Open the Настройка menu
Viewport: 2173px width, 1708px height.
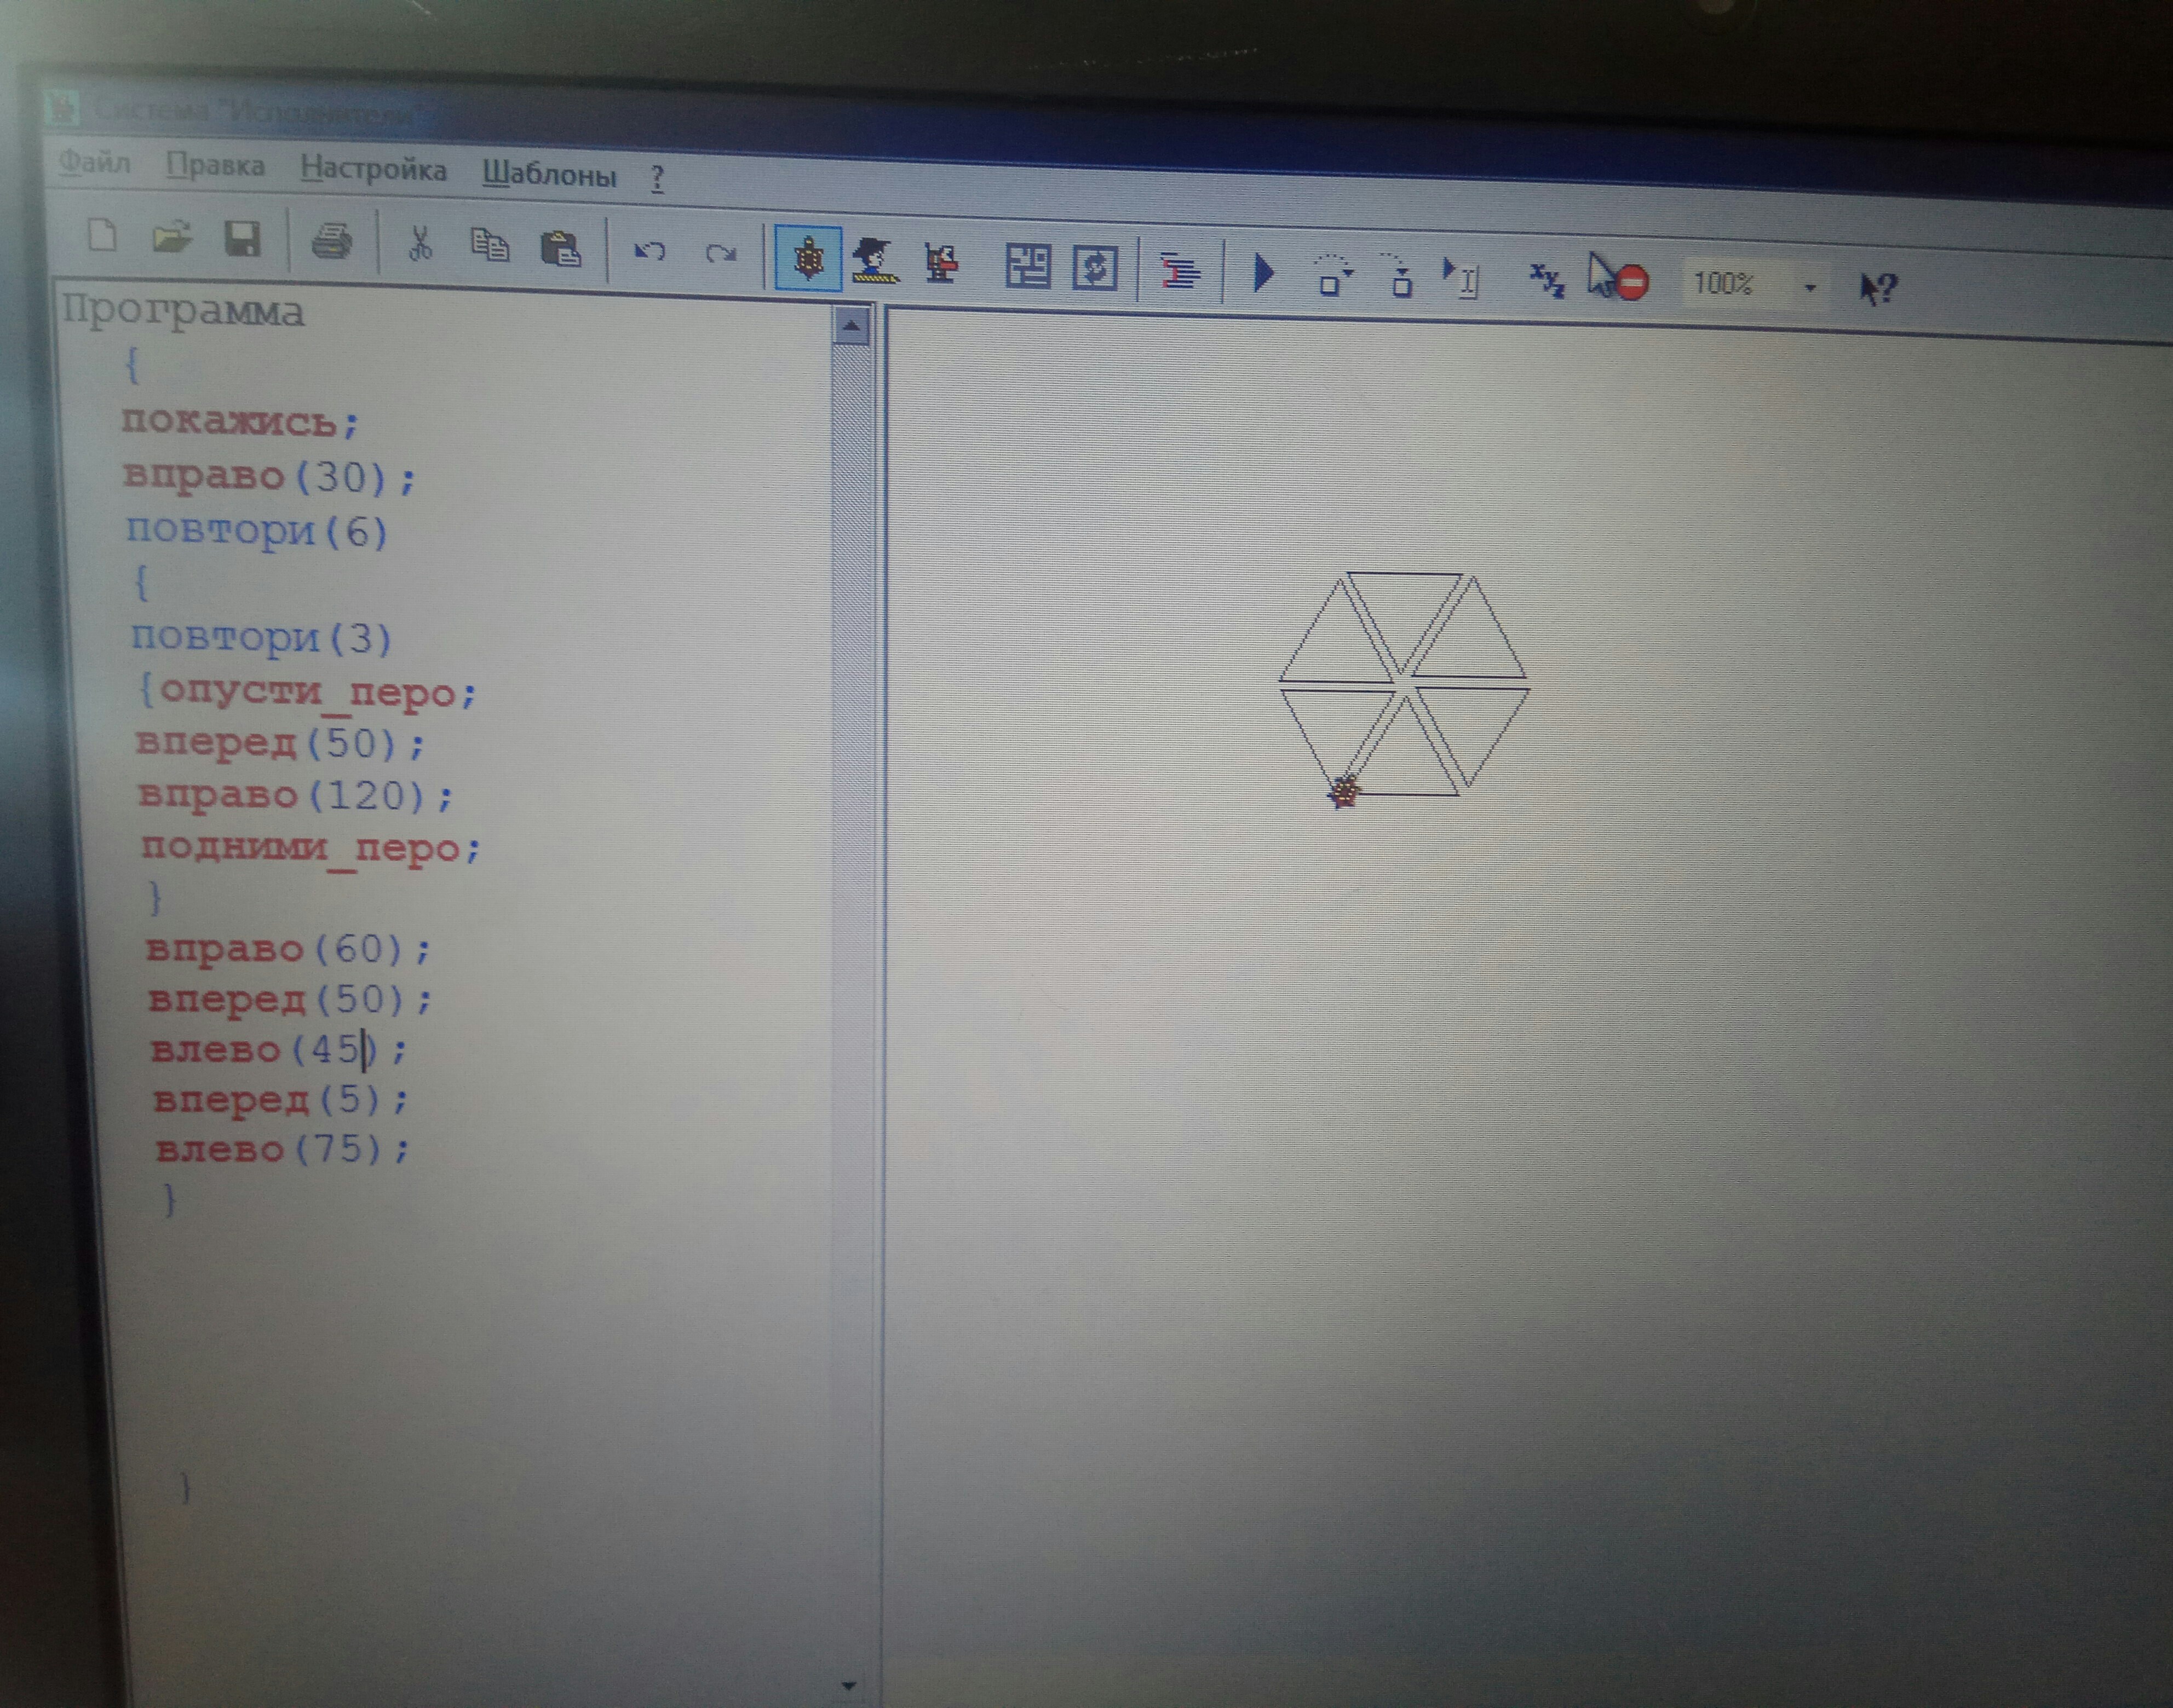click(x=373, y=169)
